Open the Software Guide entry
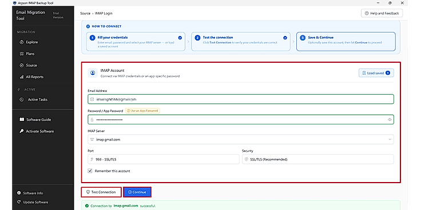 coord(35,119)
